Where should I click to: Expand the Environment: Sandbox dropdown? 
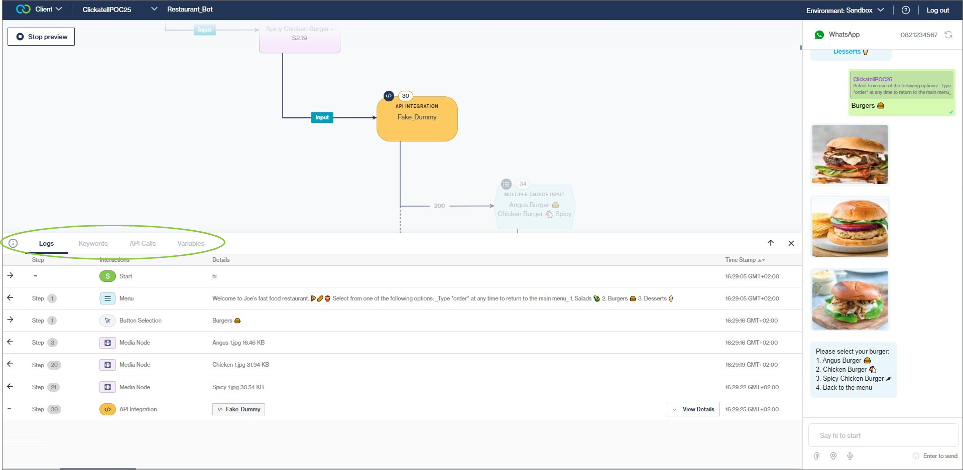tap(881, 9)
